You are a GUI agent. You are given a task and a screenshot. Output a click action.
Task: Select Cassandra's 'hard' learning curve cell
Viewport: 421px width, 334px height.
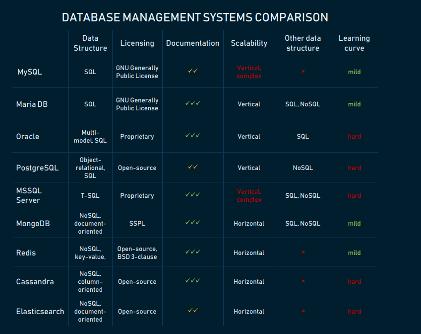(355, 281)
